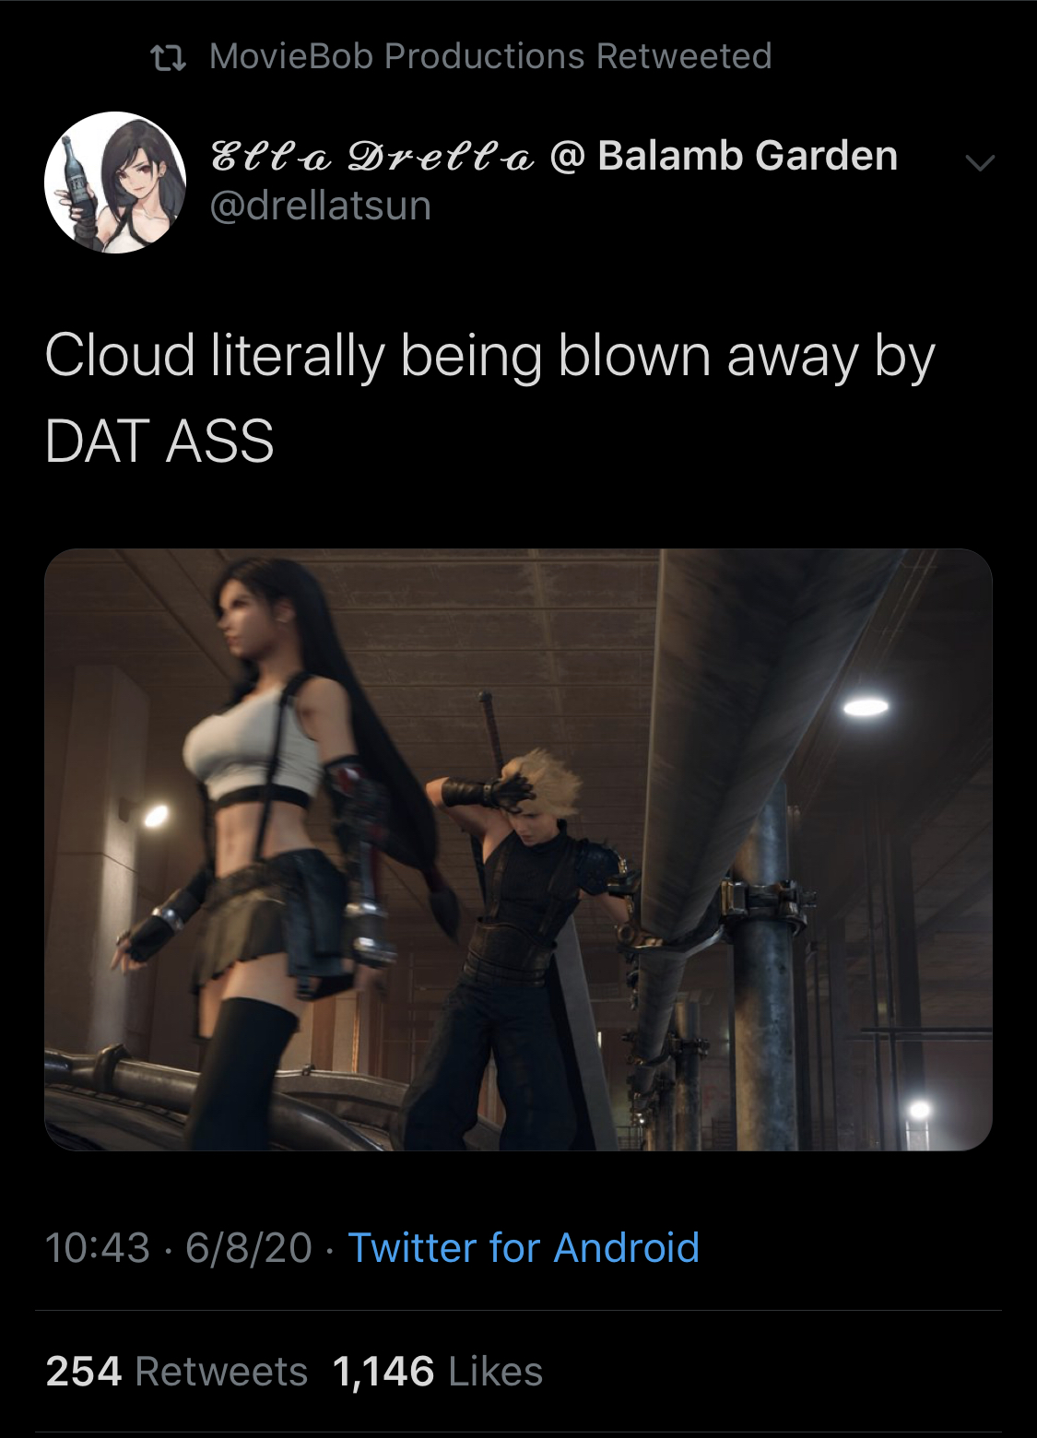The image size is (1037, 1438).
Task: Open MovieBob Productions Retweeted label
Action: point(490,56)
